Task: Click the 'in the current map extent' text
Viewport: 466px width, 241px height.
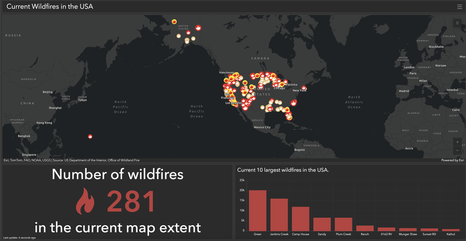Action: coord(118,228)
